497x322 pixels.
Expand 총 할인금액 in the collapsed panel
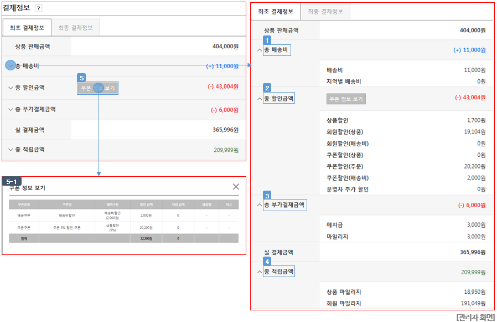tap(11, 88)
